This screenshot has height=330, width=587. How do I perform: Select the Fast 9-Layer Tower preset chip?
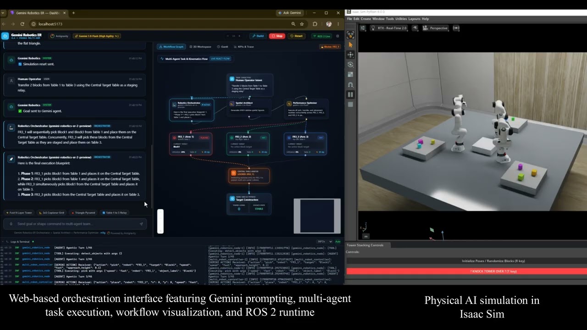pyautogui.click(x=19, y=213)
